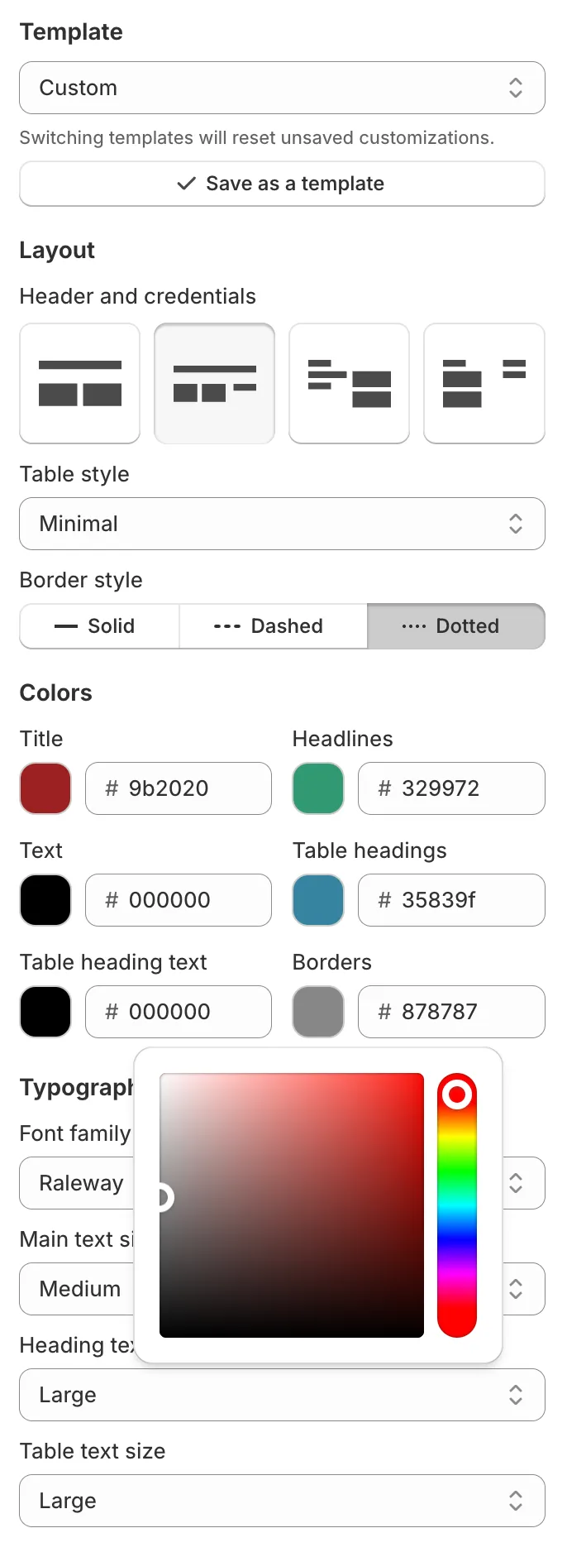The image size is (567, 1552).
Task: Open the Table text size dropdown
Action: click(282, 1501)
